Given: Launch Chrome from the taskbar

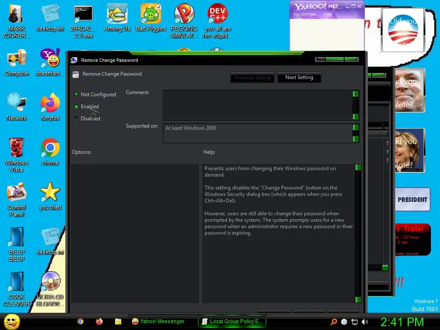Looking at the screenshot, I should point(80,321).
